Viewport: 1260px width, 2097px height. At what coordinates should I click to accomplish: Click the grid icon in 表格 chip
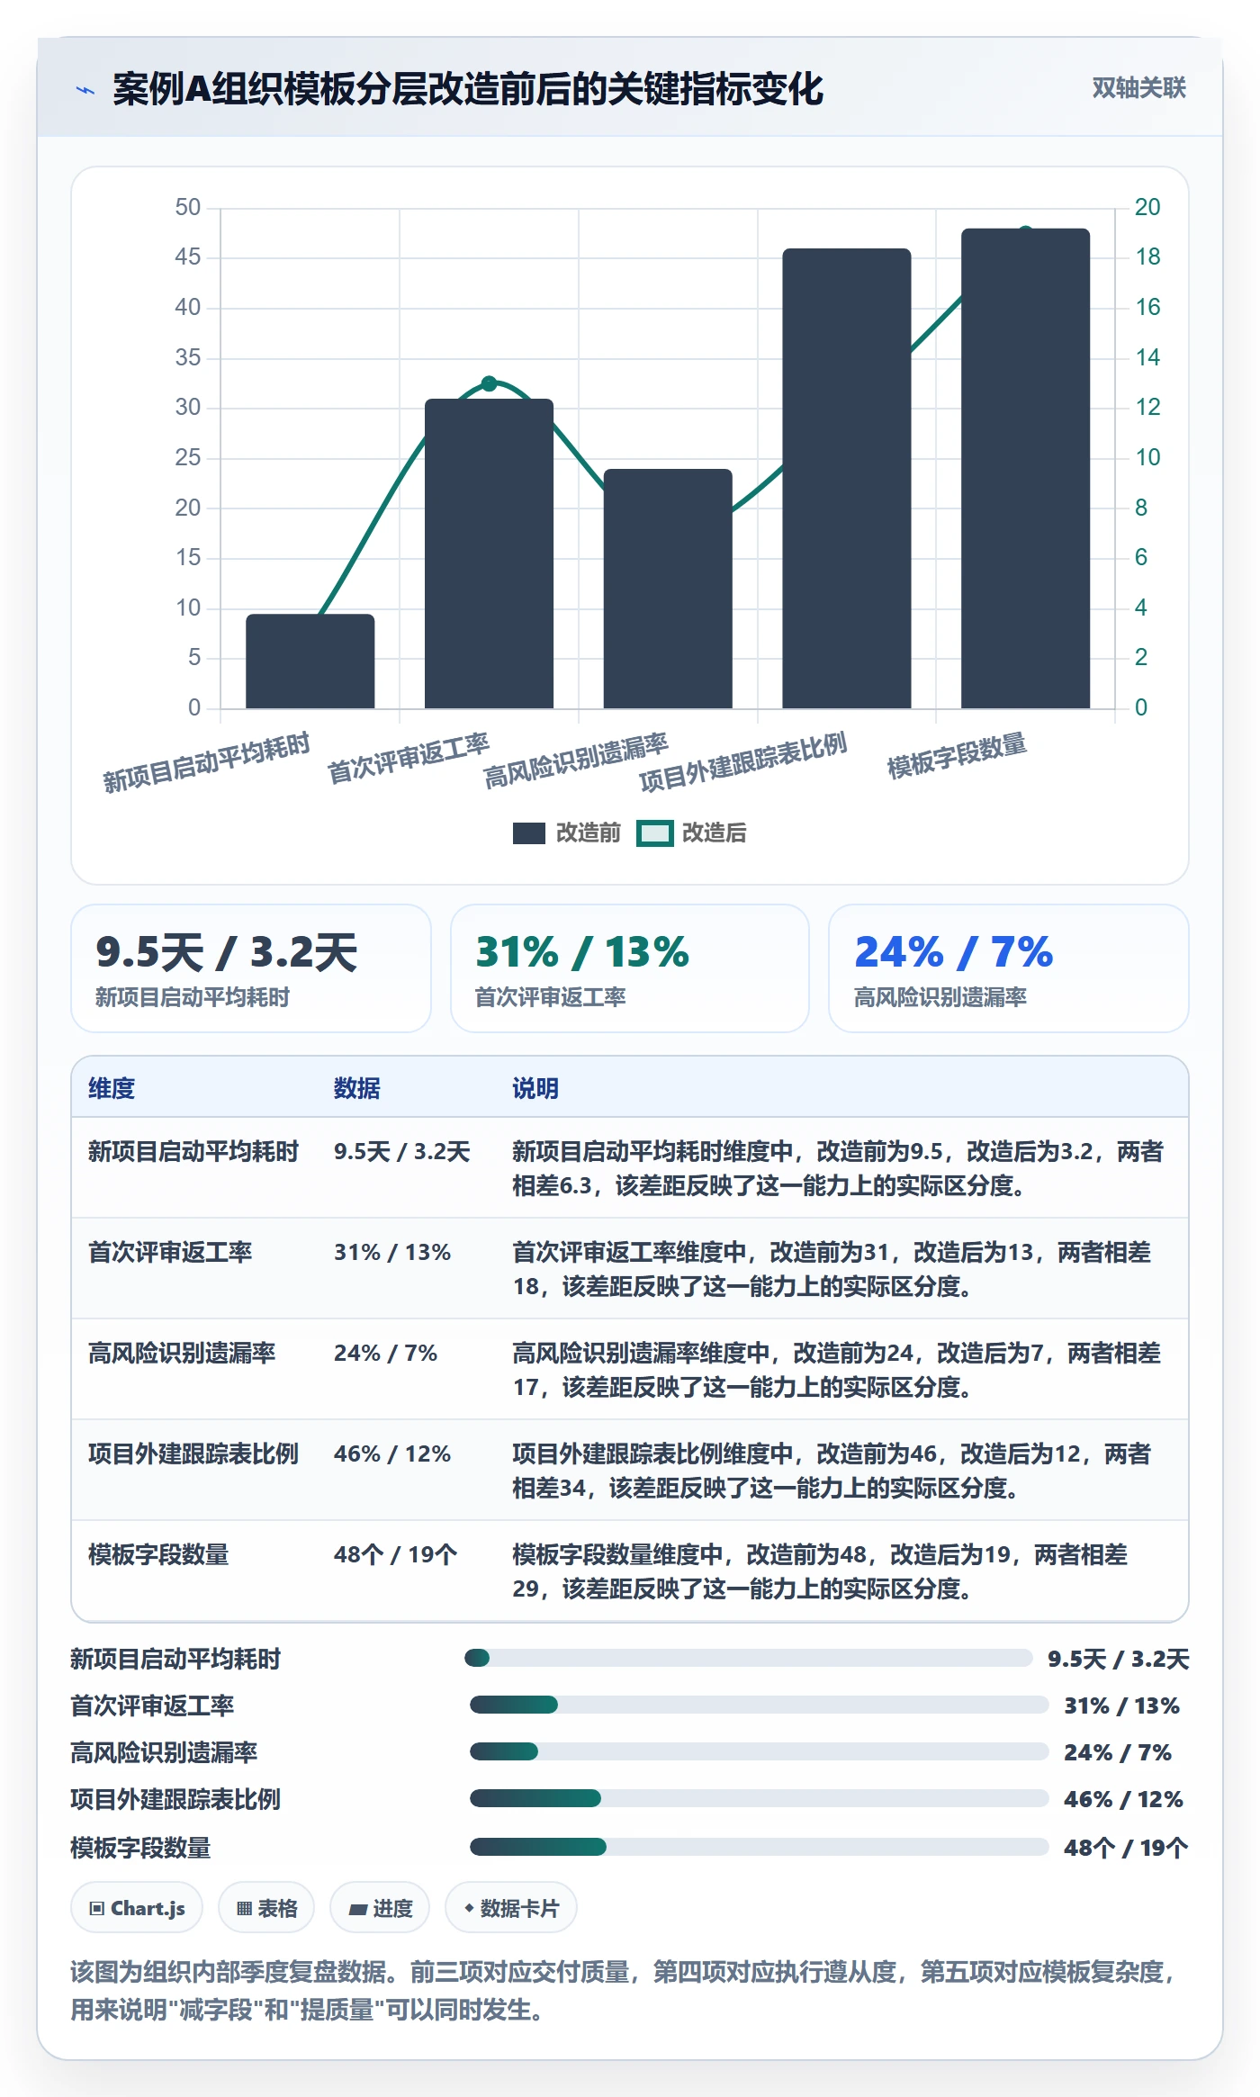(x=244, y=1908)
